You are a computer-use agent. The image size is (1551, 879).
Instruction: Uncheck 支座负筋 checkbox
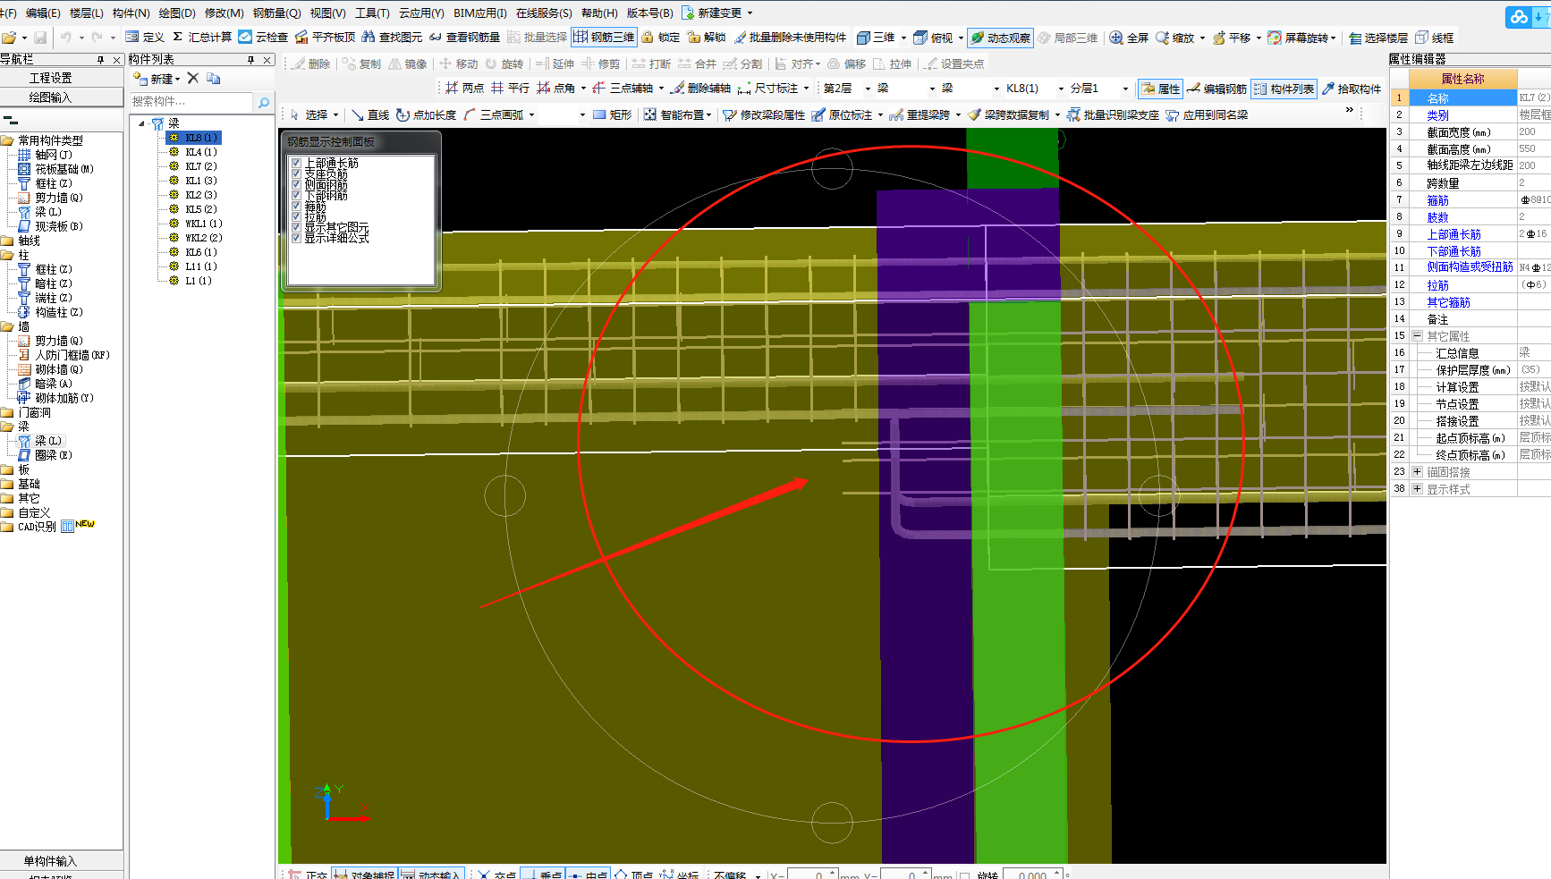tap(296, 173)
